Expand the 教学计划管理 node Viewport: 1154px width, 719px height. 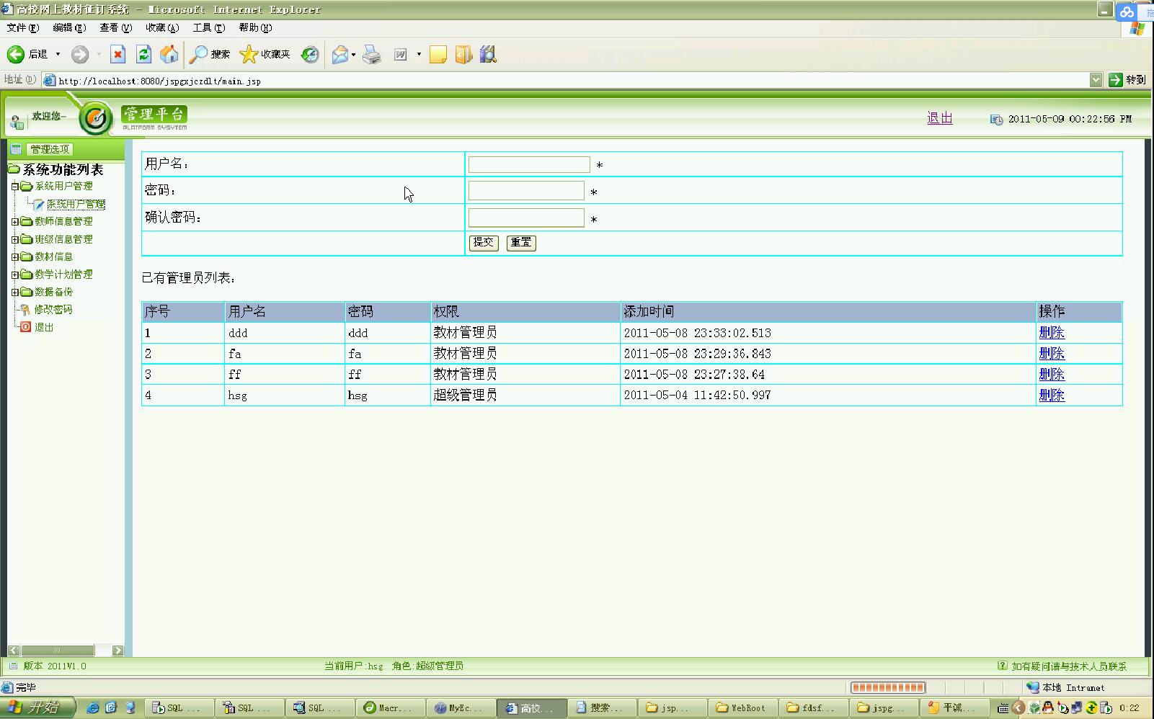[x=14, y=274]
